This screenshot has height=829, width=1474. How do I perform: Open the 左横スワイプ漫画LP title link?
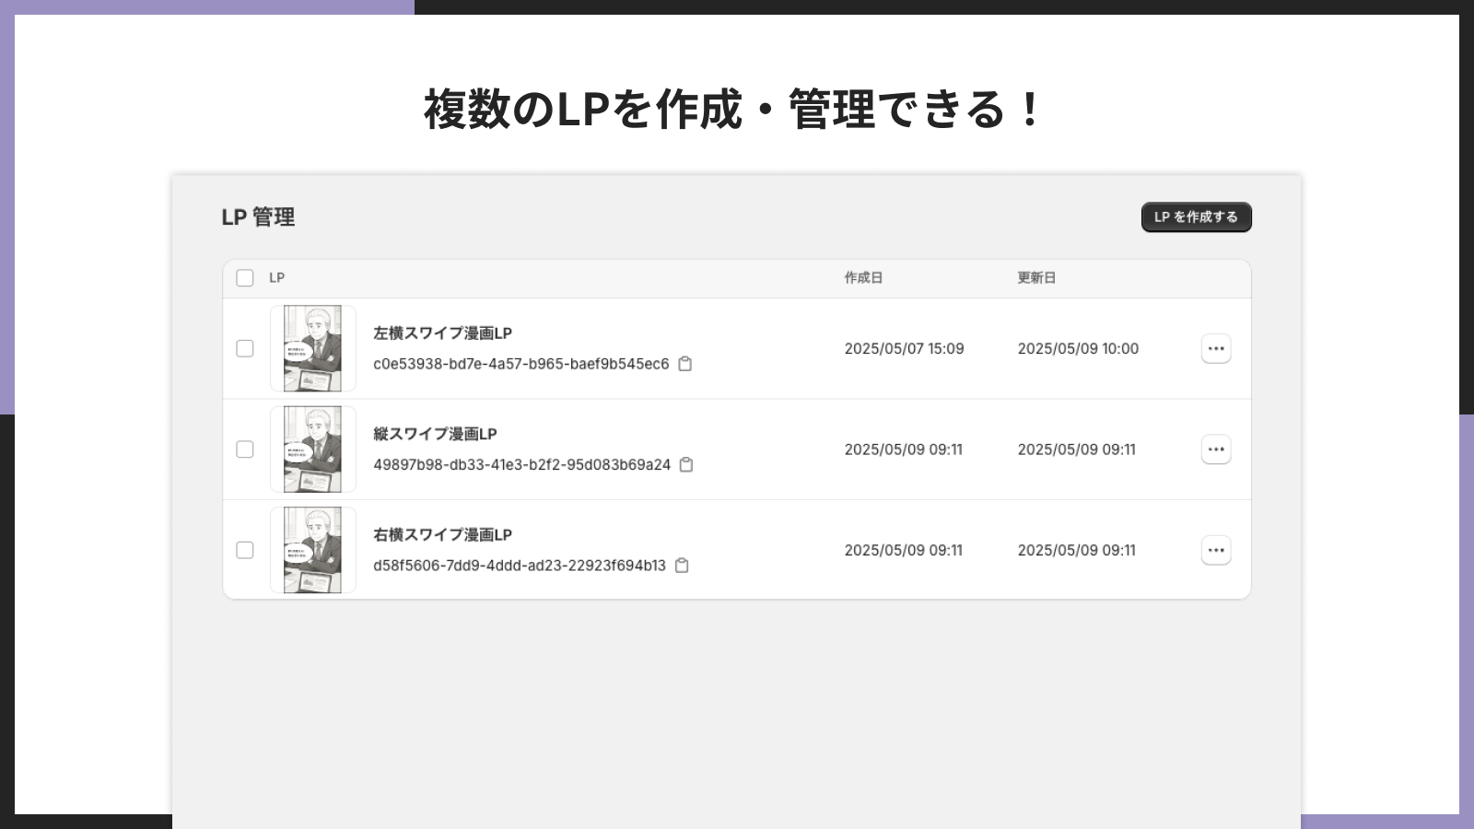(442, 333)
